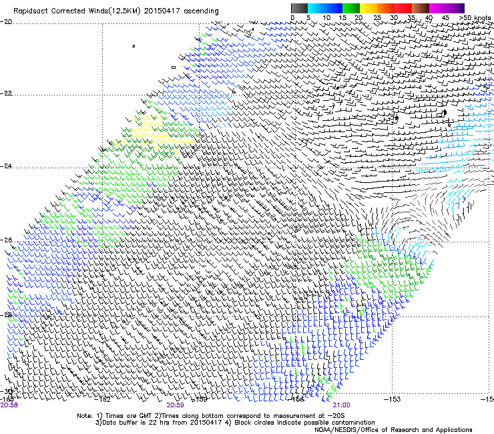Click the purple '21:00' time label
The image size is (494, 434).
pos(342,405)
